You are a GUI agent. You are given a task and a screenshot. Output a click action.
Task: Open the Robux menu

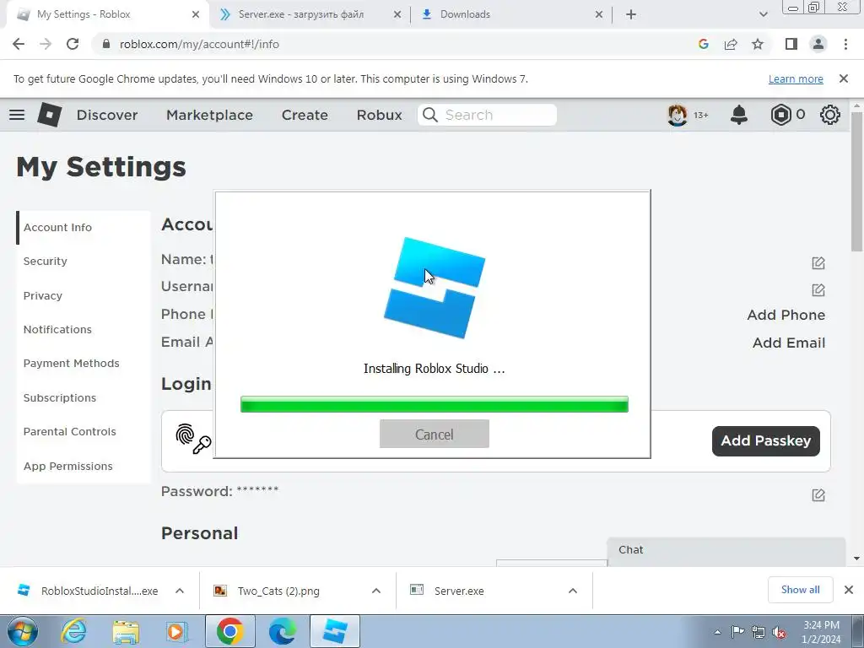tap(379, 115)
